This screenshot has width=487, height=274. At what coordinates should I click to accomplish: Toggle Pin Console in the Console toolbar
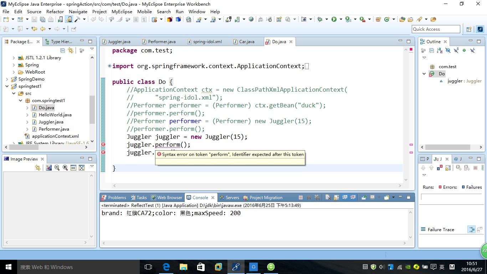click(x=364, y=197)
